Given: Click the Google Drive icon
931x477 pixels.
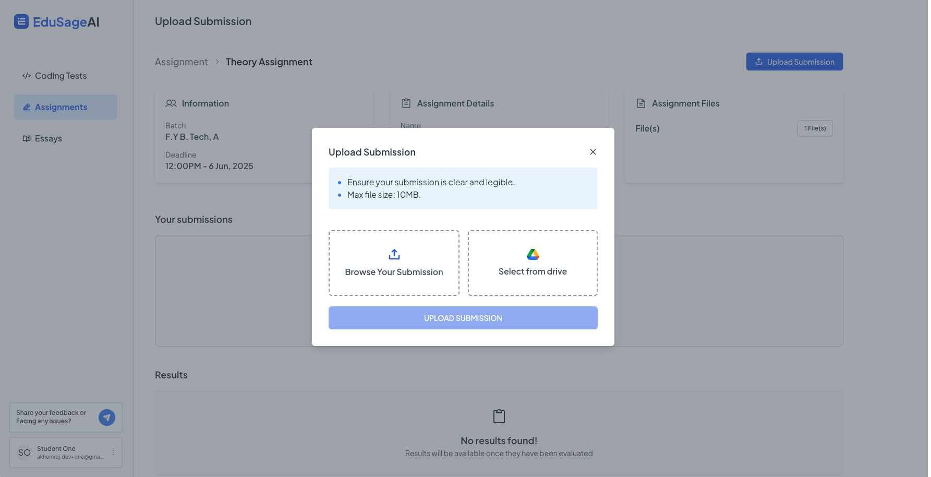Looking at the screenshot, I should point(533,254).
